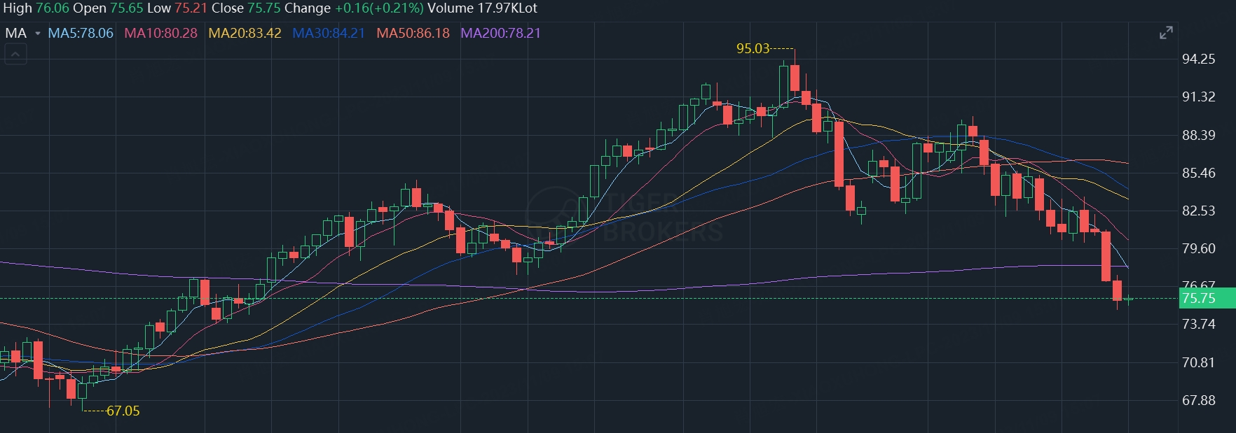Click the 82.53 price axis label
Image resolution: width=1236 pixels, height=433 pixels.
tap(1198, 211)
